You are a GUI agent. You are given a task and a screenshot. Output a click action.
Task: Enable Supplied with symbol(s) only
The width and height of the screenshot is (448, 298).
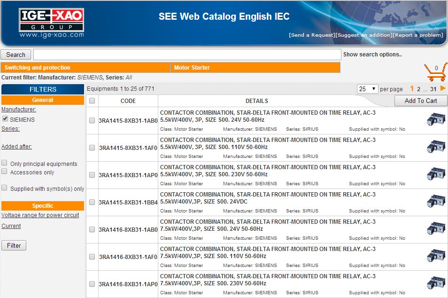pyautogui.click(x=4, y=188)
